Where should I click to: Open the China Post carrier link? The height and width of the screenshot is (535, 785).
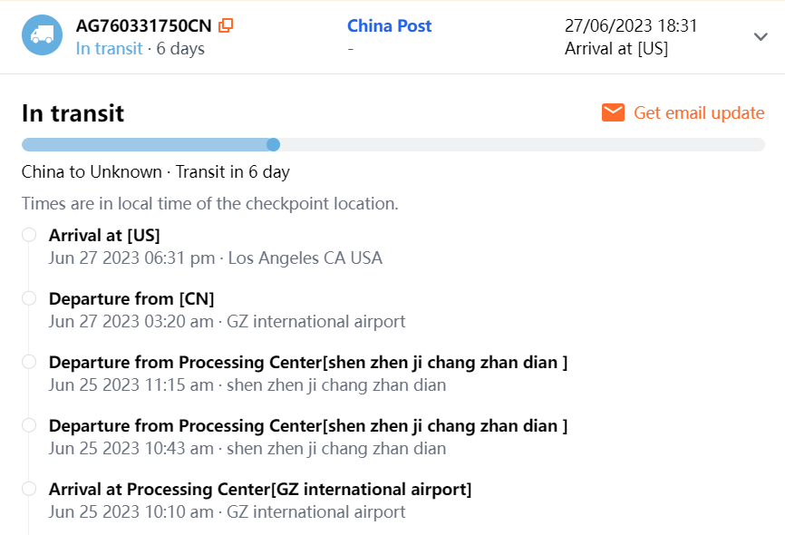(x=389, y=26)
